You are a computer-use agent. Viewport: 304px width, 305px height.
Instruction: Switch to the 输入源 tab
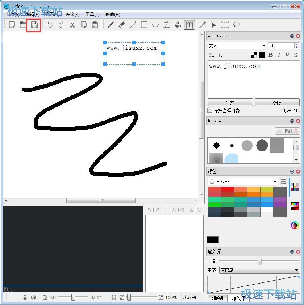coord(239,298)
